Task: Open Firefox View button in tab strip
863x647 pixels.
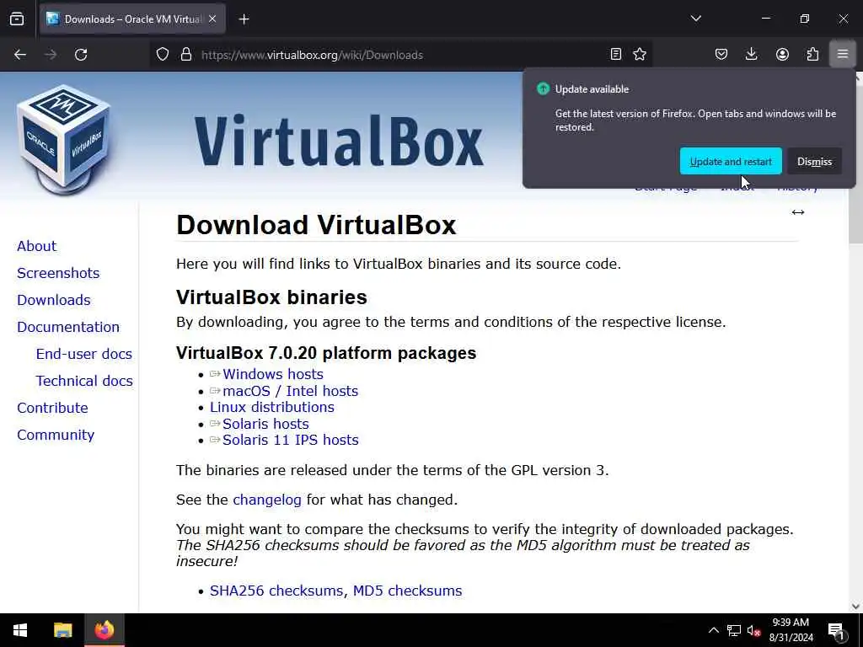Action: click(17, 19)
